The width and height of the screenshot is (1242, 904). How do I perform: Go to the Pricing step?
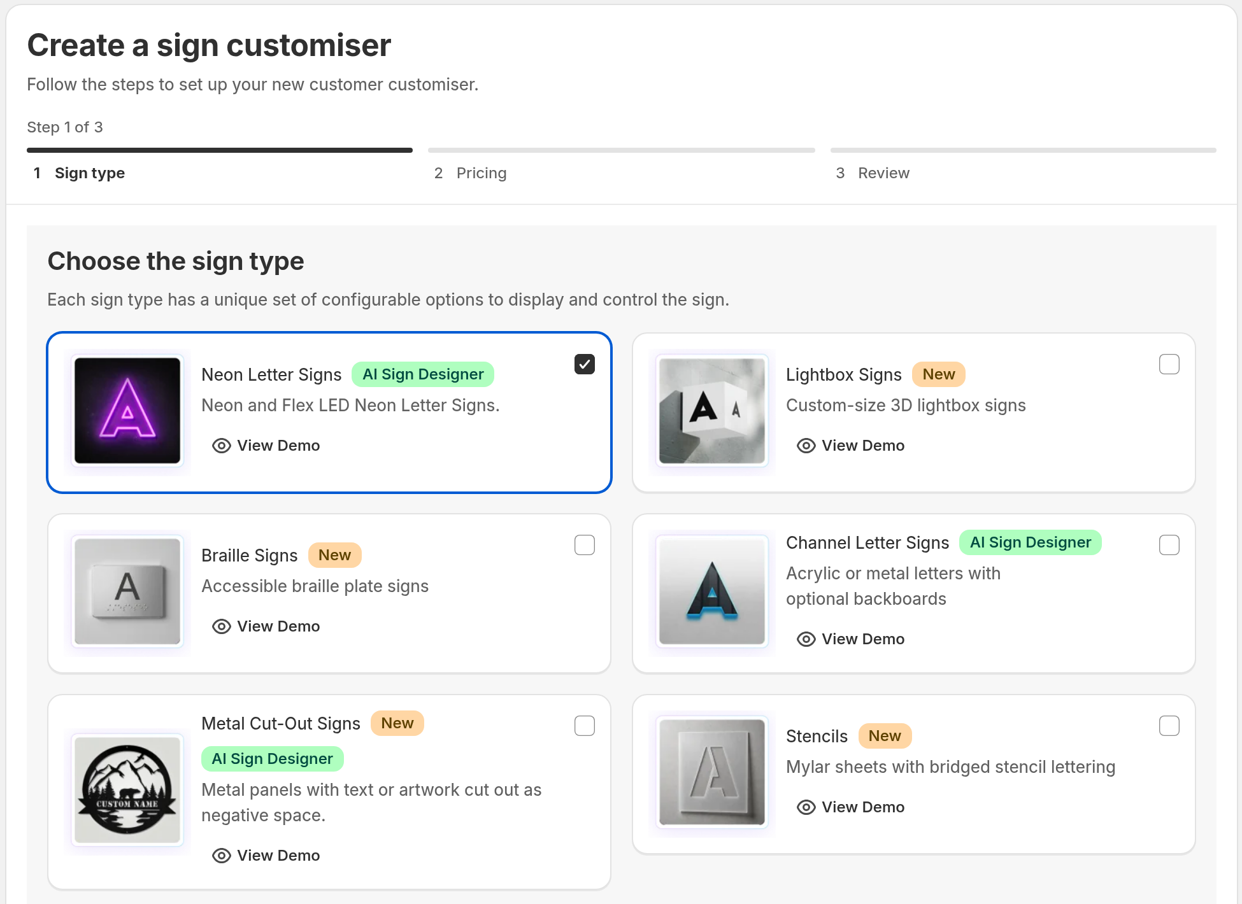(470, 173)
